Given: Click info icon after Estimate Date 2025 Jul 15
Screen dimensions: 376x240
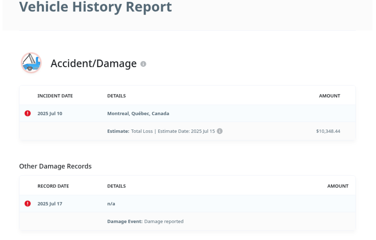Looking at the screenshot, I should tap(220, 131).
